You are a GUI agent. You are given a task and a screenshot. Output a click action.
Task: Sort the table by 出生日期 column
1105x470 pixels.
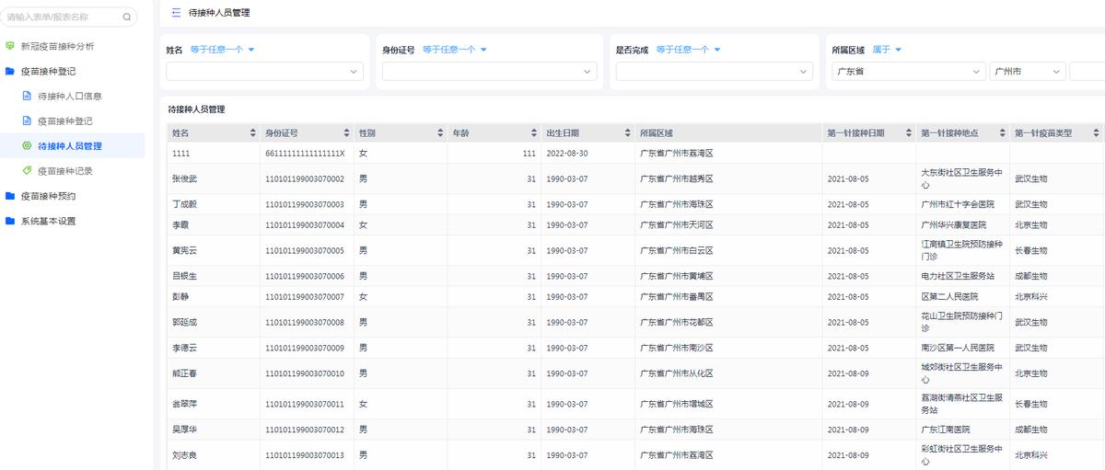point(628,133)
